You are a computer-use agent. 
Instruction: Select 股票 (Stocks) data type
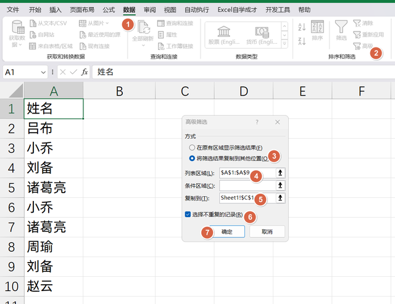(224, 35)
